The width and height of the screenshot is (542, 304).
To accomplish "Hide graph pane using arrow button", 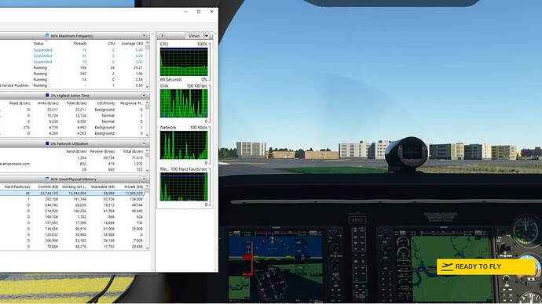I will tap(162, 36).
